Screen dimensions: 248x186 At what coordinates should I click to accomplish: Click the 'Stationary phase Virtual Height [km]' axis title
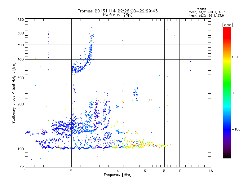[x=14, y=93]
